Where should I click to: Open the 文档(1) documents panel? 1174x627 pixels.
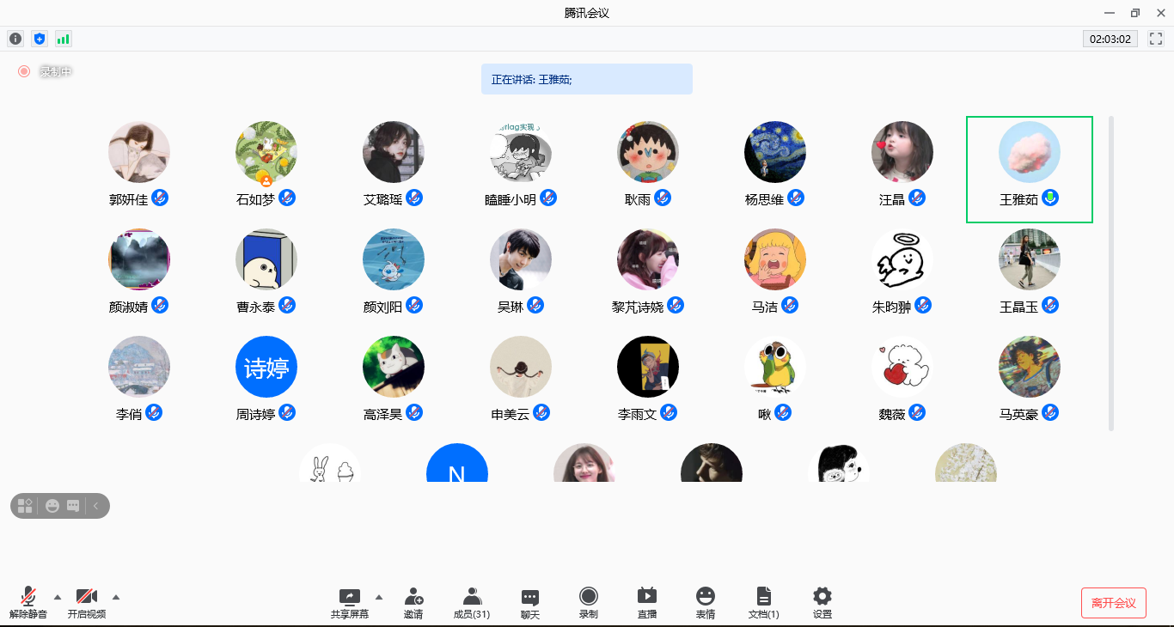tap(764, 602)
